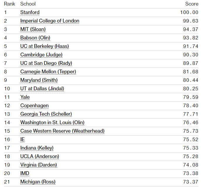Click the Rank column header
The width and height of the screenshot is (202, 187).
[9, 4]
